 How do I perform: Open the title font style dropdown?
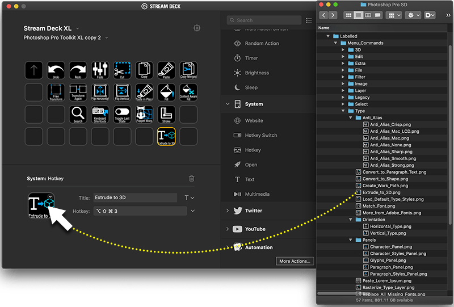(x=190, y=197)
